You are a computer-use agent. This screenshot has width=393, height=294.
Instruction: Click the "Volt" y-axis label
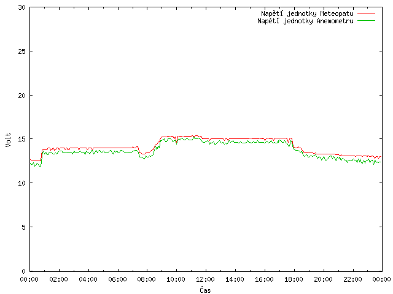click(8, 140)
